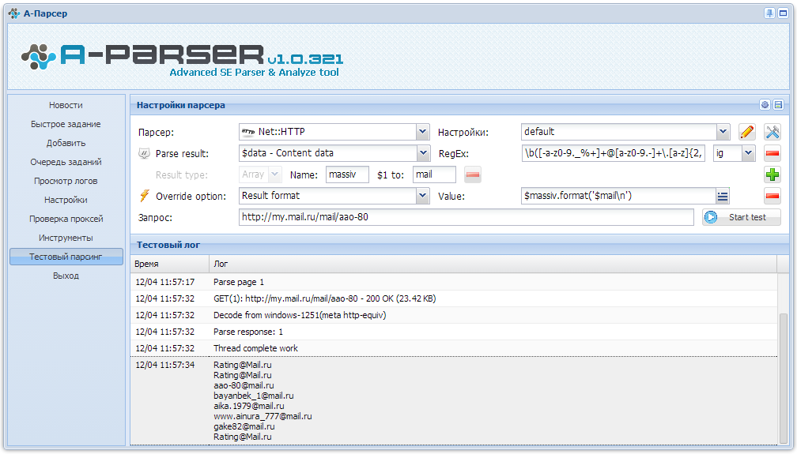
Task: Click the aao-80@mail.ru result line
Action: (x=244, y=385)
